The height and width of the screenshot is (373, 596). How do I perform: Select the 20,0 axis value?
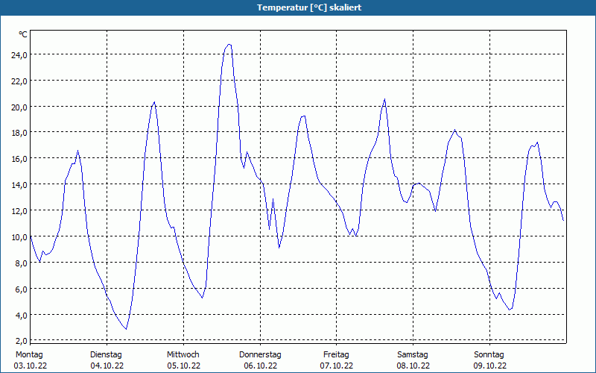coord(19,107)
